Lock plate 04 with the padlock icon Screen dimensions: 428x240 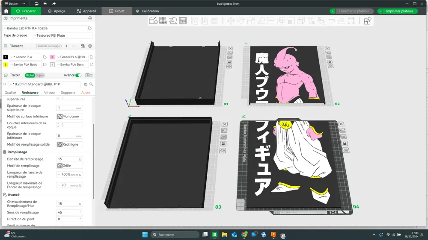point(345,143)
